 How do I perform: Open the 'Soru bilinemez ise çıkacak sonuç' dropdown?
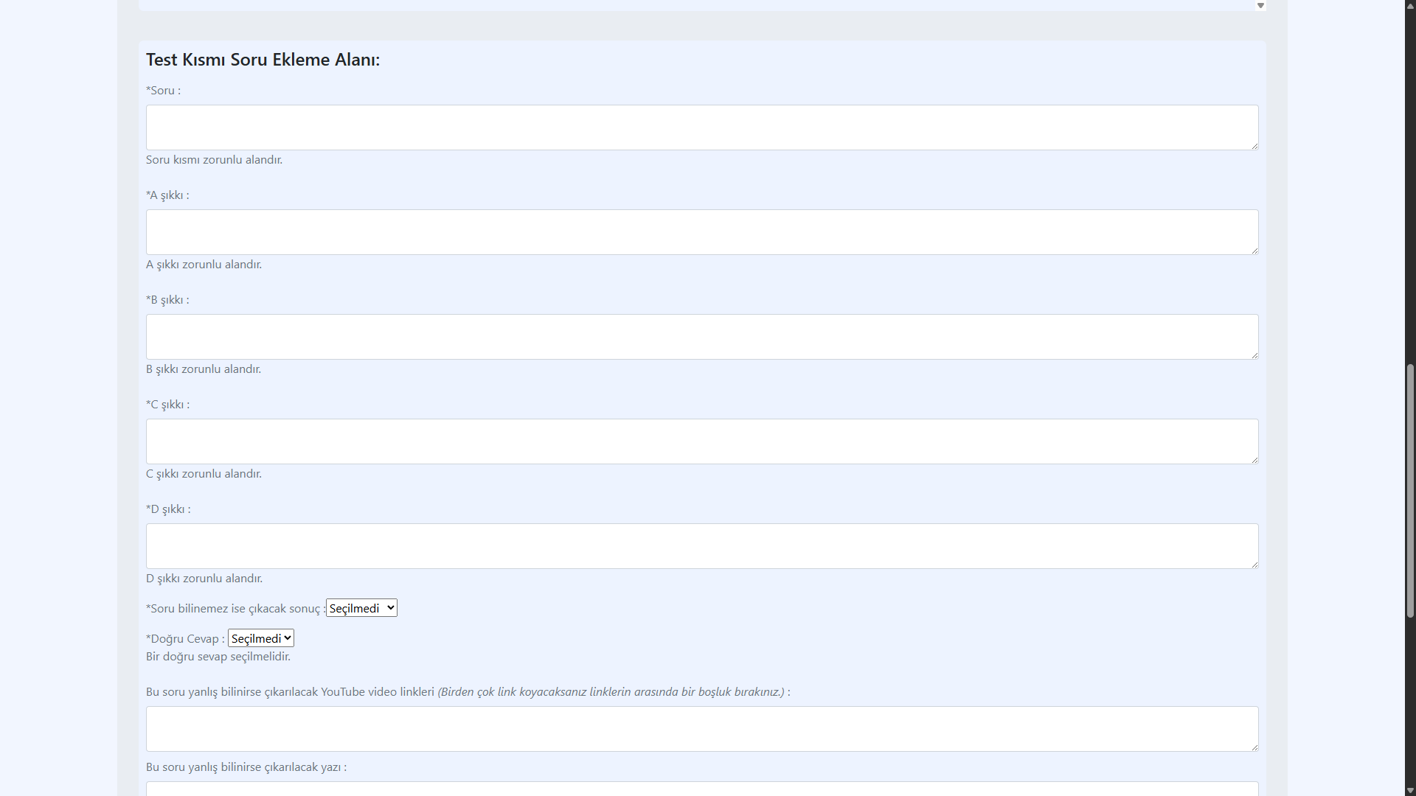click(361, 608)
